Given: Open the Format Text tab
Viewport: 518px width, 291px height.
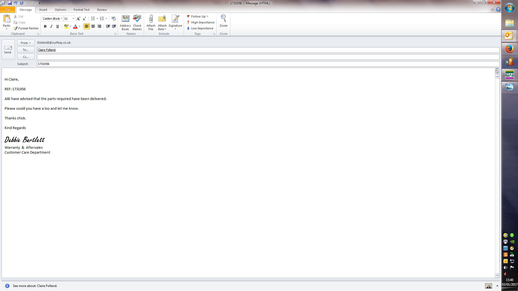Looking at the screenshot, I should pyautogui.click(x=81, y=10).
